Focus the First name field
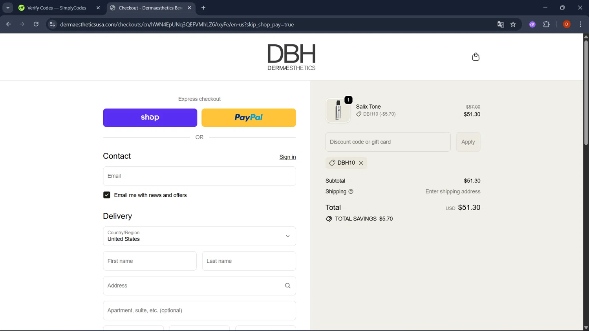 pyautogui.click(x=150, y=261)
